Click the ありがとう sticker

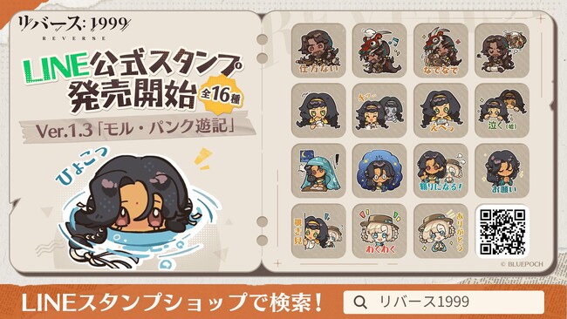pyautogui.click(x=441, y=231)
